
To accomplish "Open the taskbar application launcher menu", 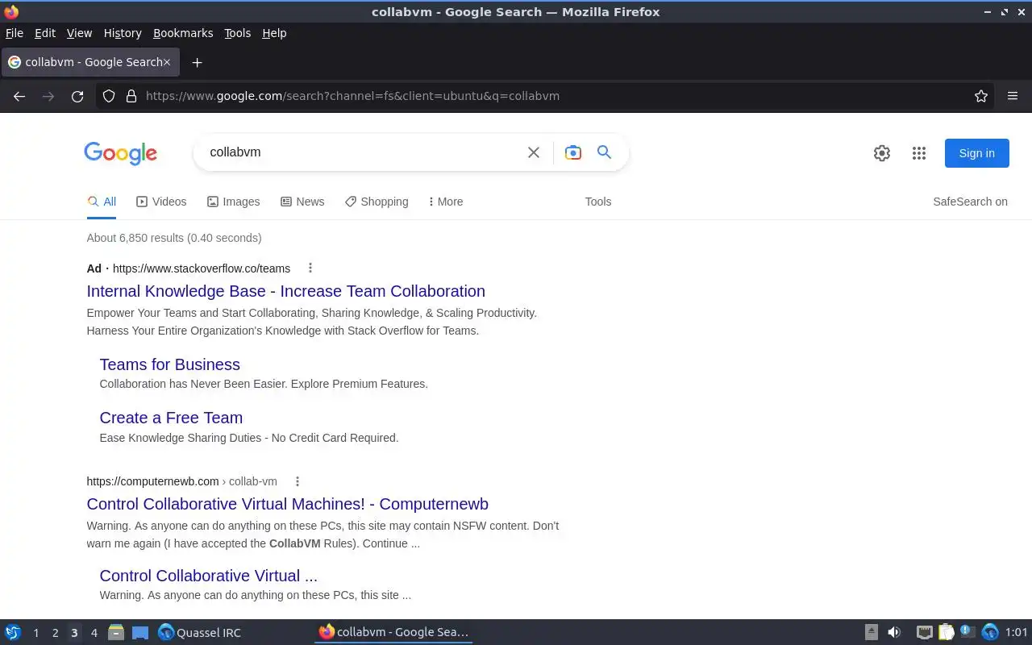I will click(x=13, y=632).
